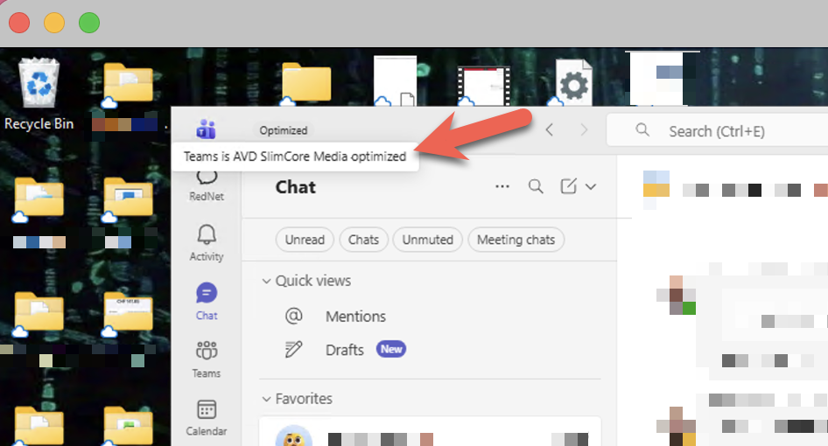Screen dimensions: 828x446
Task: Click the new chat compose icon
Action: (569, 186)
